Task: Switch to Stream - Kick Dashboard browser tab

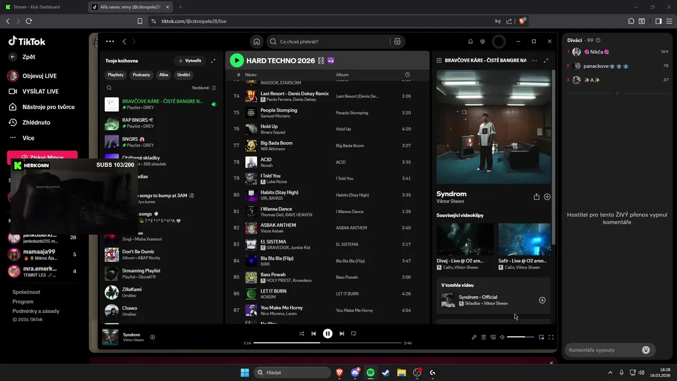Action: (43, 7)
